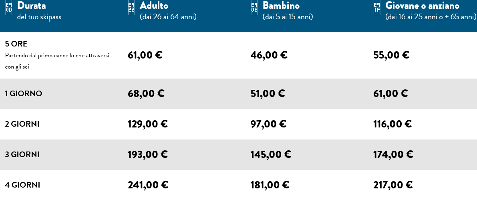The image size is (477, 200).
Task: Click the icon next to Giovane o anziano
Action: click(x=376, y=8)
